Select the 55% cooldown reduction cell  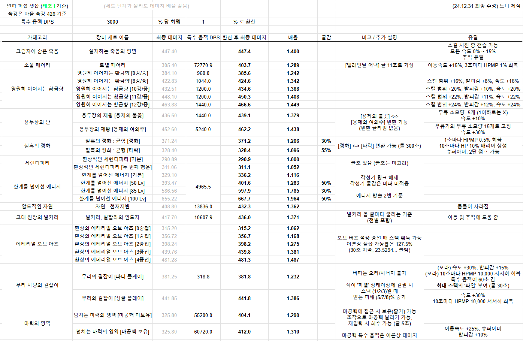pyautogui.click(x=326, y=150)
